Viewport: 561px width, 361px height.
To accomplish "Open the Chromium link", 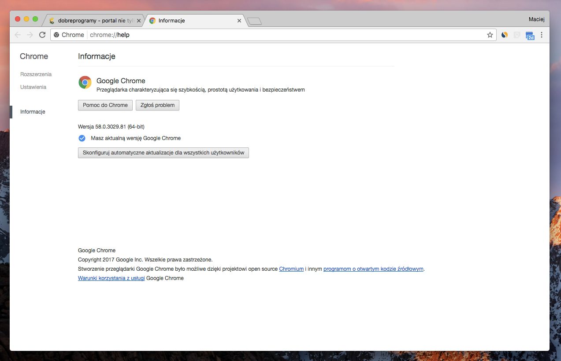I will (x=291, y=269).
